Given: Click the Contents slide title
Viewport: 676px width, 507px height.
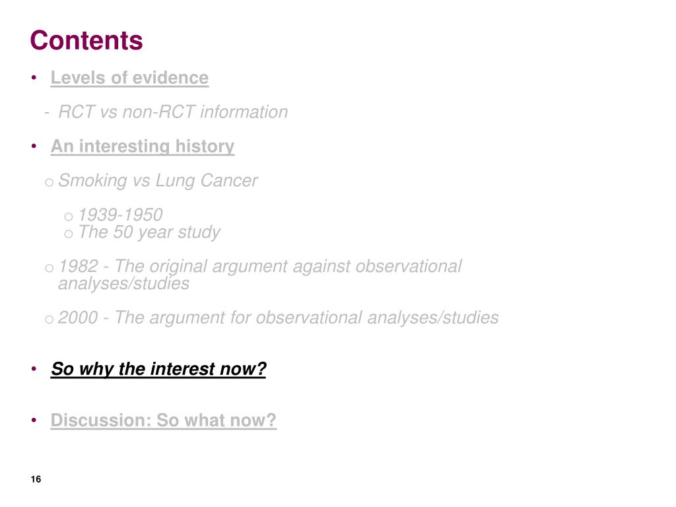Looking at the screenshot, I should click(x=86, y=40).
